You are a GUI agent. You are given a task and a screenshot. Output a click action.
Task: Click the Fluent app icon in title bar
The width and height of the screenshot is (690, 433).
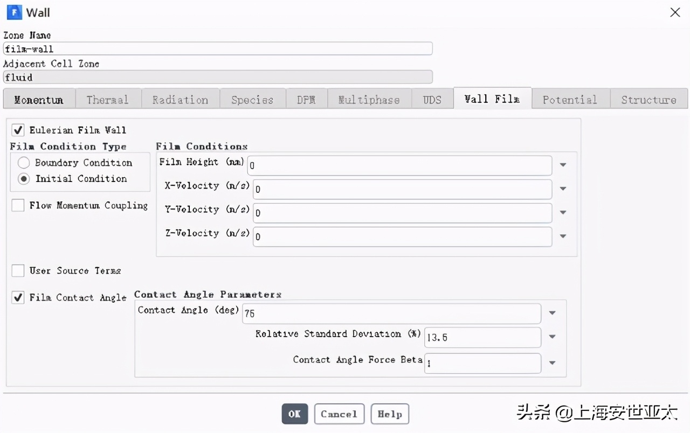(13, 12)
